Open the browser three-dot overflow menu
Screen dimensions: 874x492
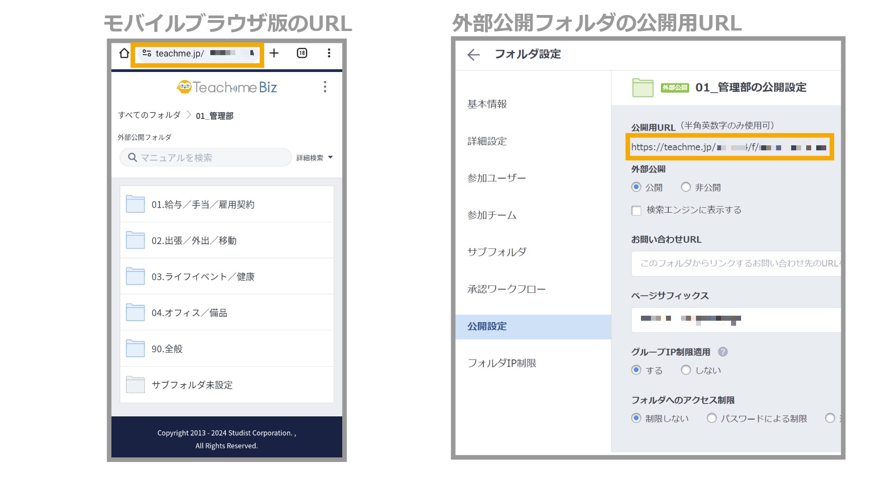329,53
